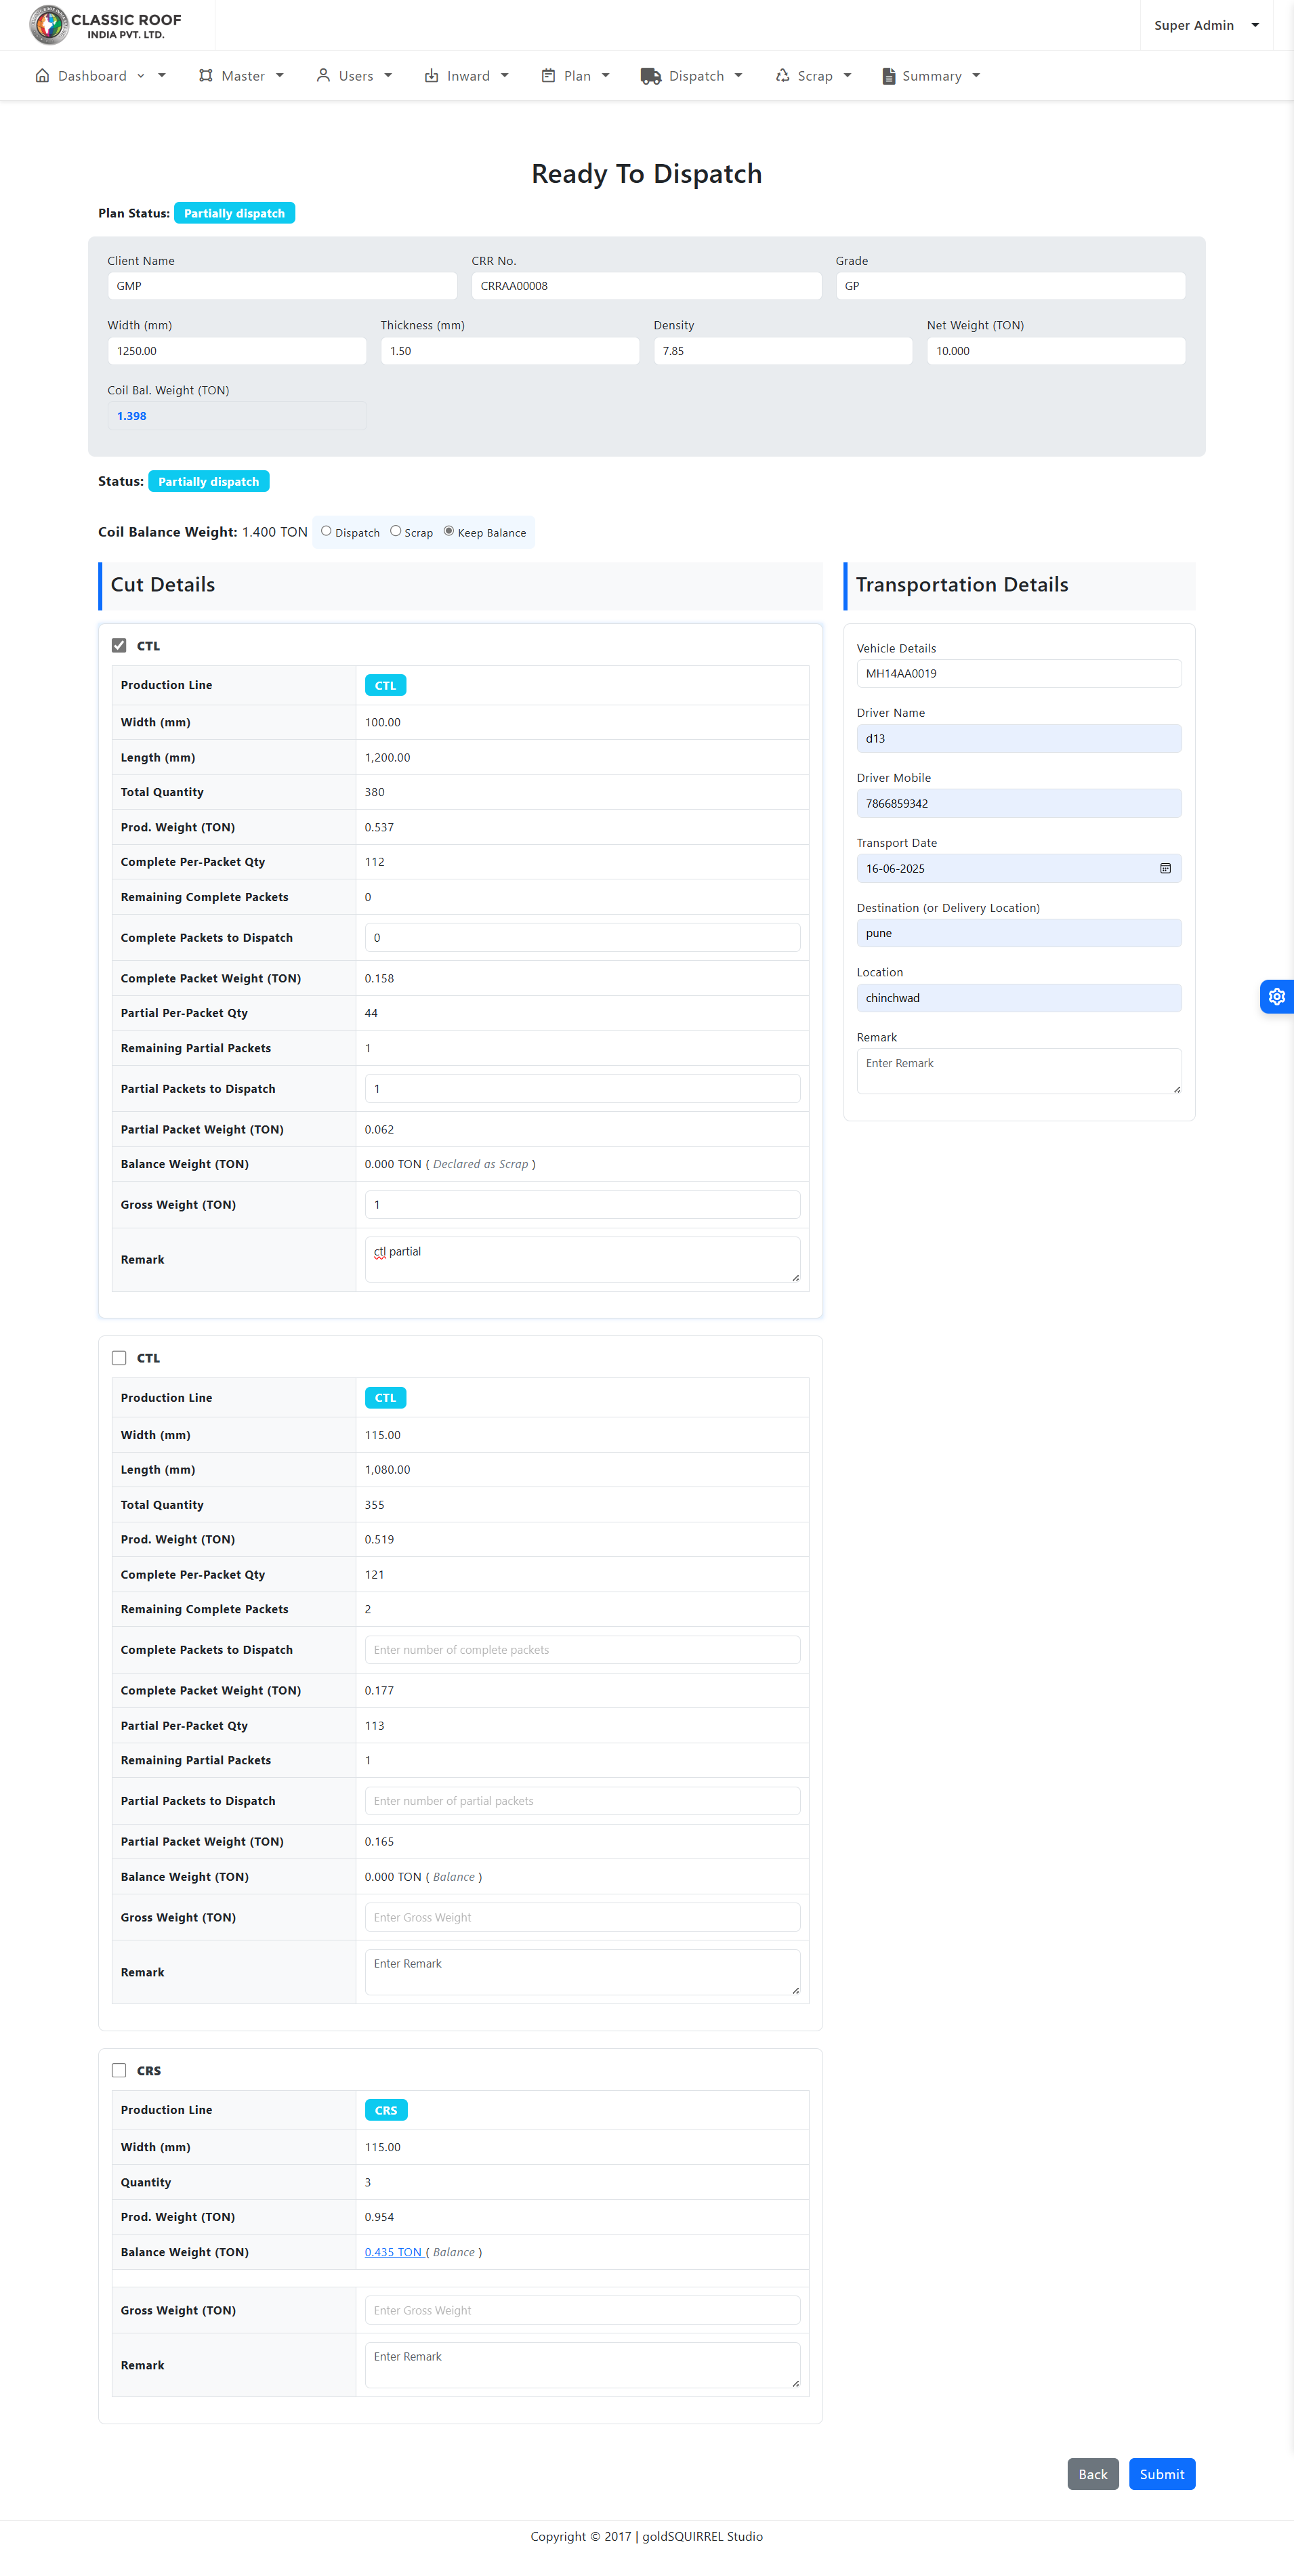This screenshot has height=2576, width=1294.
Task: Open the floating settings gear button
Action: [1276, 996]
